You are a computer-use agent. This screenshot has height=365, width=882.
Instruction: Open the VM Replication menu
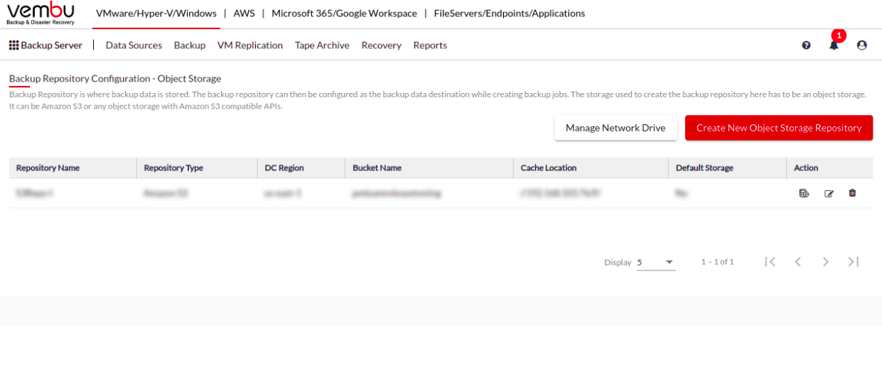pos(250,45)
